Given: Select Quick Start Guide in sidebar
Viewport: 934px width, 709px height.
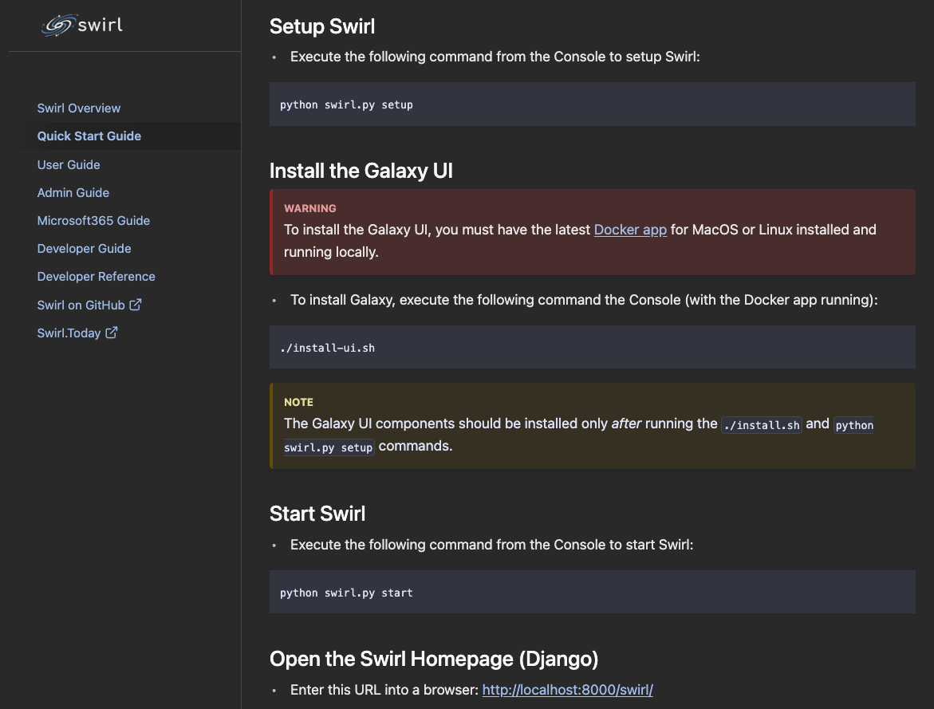Looking at the screenshot, I should coord(89,136).
